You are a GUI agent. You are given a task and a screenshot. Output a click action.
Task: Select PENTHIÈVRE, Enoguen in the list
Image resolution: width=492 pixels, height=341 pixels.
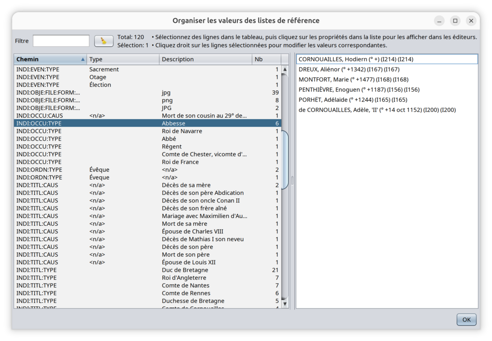pyautogui.click(x=387, y=90)
